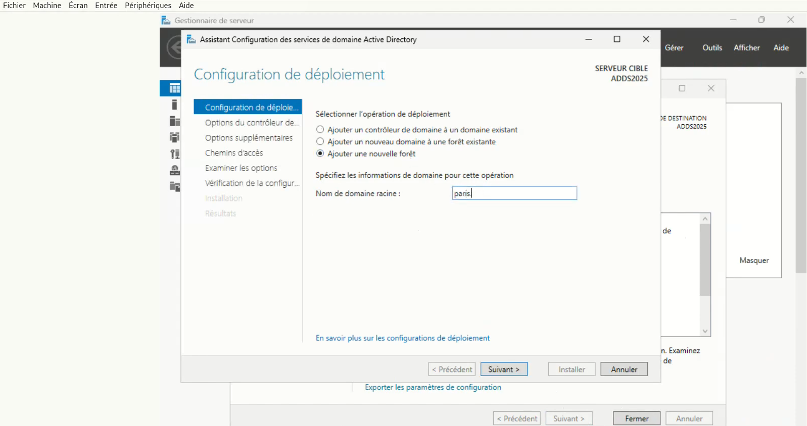
Task: Open the AD DS role icon in sidebar
Action: [174, 137]
